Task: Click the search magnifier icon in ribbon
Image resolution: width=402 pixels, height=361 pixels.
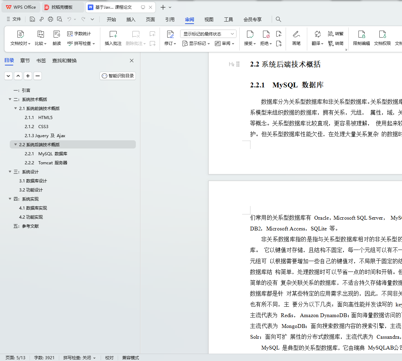Action: click(278, 19)
